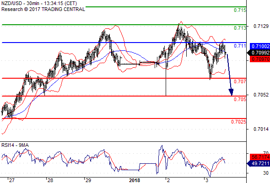Click date label 29 on time axis
Image resolution: width=270 pixels, height=183 pixels.
88,180
